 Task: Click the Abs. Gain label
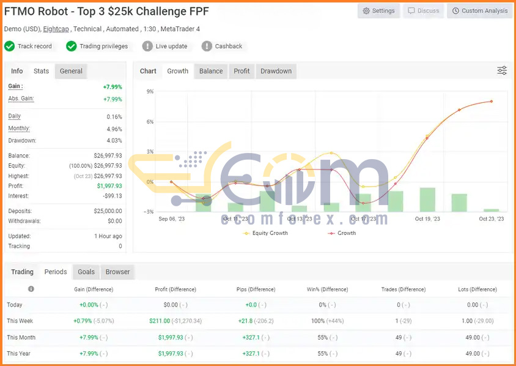(21, 99)
